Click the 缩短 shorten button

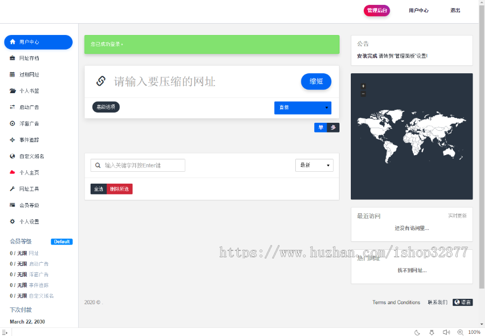tap(316, 81)
